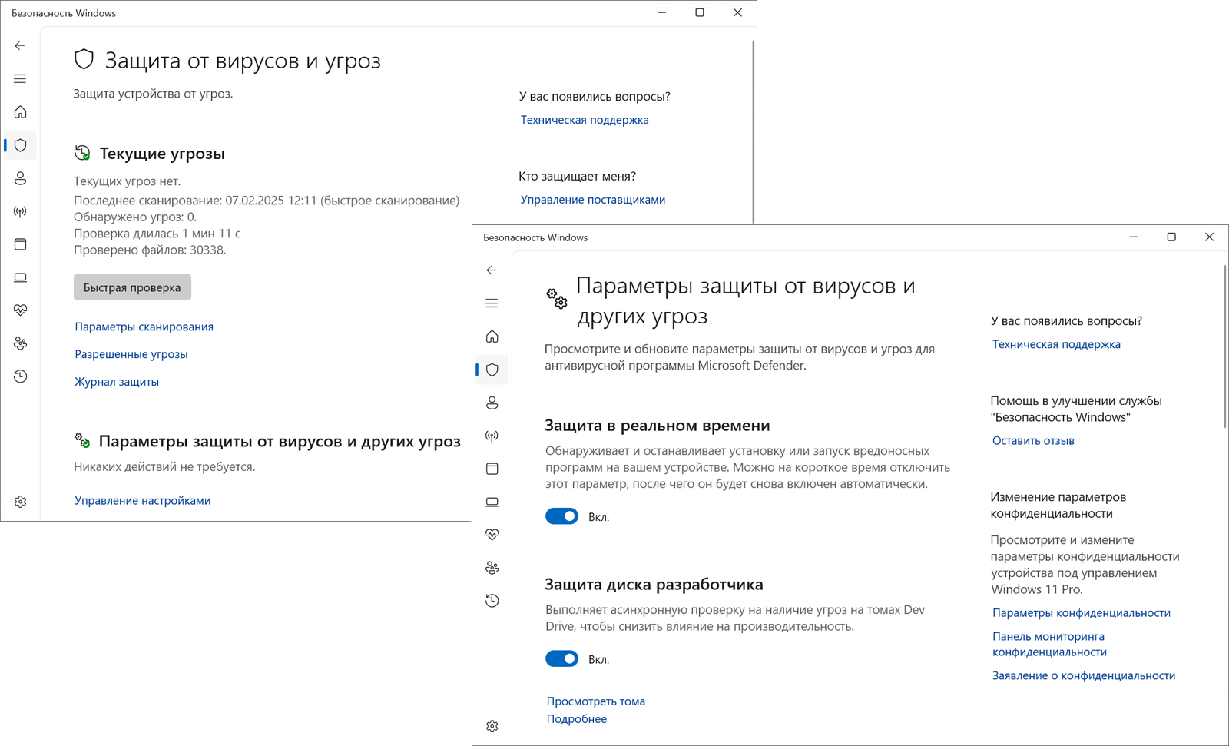Open Панель мониторинга конфиденциальности link
This screenshot has width=1229, height=746.
pos(1049,644)
